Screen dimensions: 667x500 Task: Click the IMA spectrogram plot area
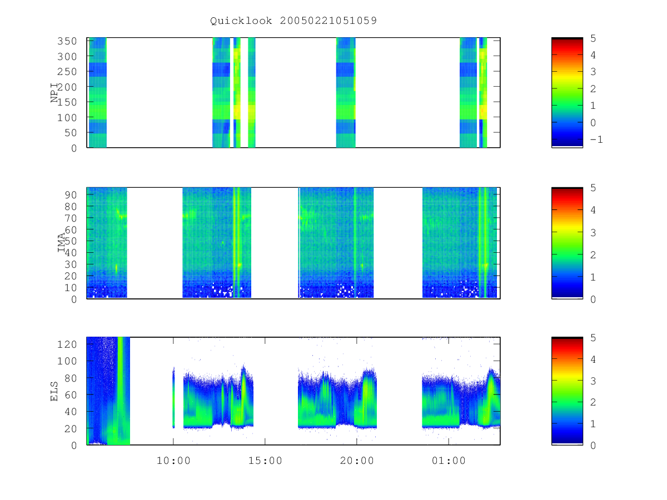(293, 243)
